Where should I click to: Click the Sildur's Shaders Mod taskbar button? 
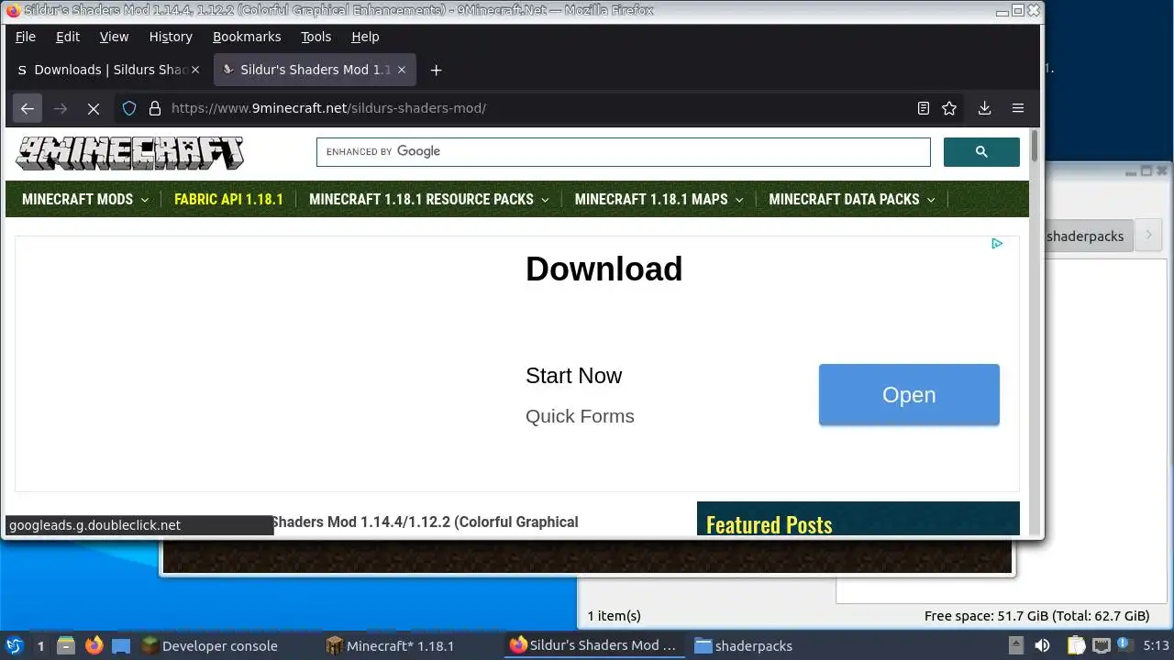(594, 645)
